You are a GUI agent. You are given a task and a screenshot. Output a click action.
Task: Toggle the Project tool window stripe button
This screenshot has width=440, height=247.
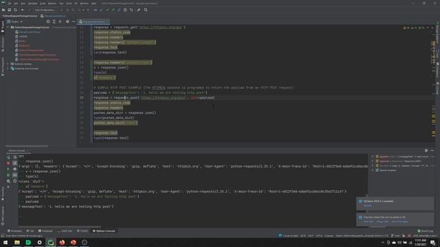(x=3, y=27)
